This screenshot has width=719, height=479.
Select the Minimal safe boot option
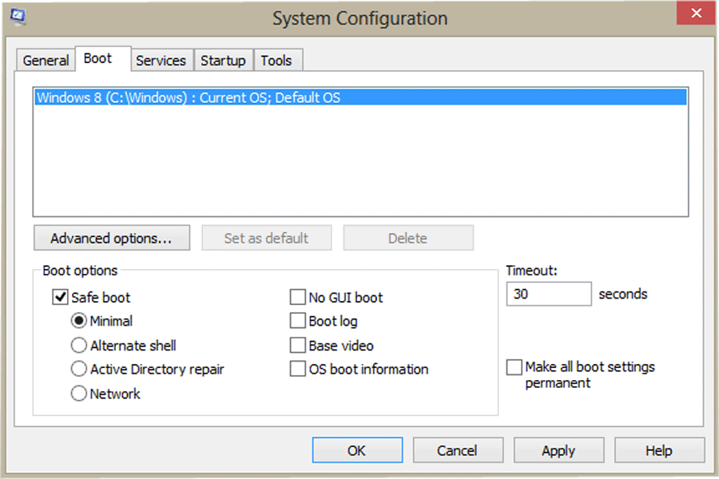(79, 321)
